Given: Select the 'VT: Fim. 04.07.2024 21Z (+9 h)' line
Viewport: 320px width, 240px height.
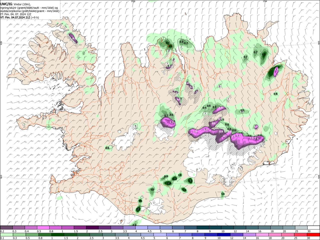Looking at the screenshot, I should 19,17.
